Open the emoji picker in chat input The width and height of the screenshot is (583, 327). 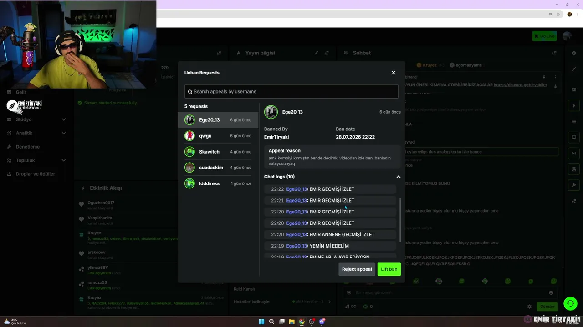pos(551,293)
